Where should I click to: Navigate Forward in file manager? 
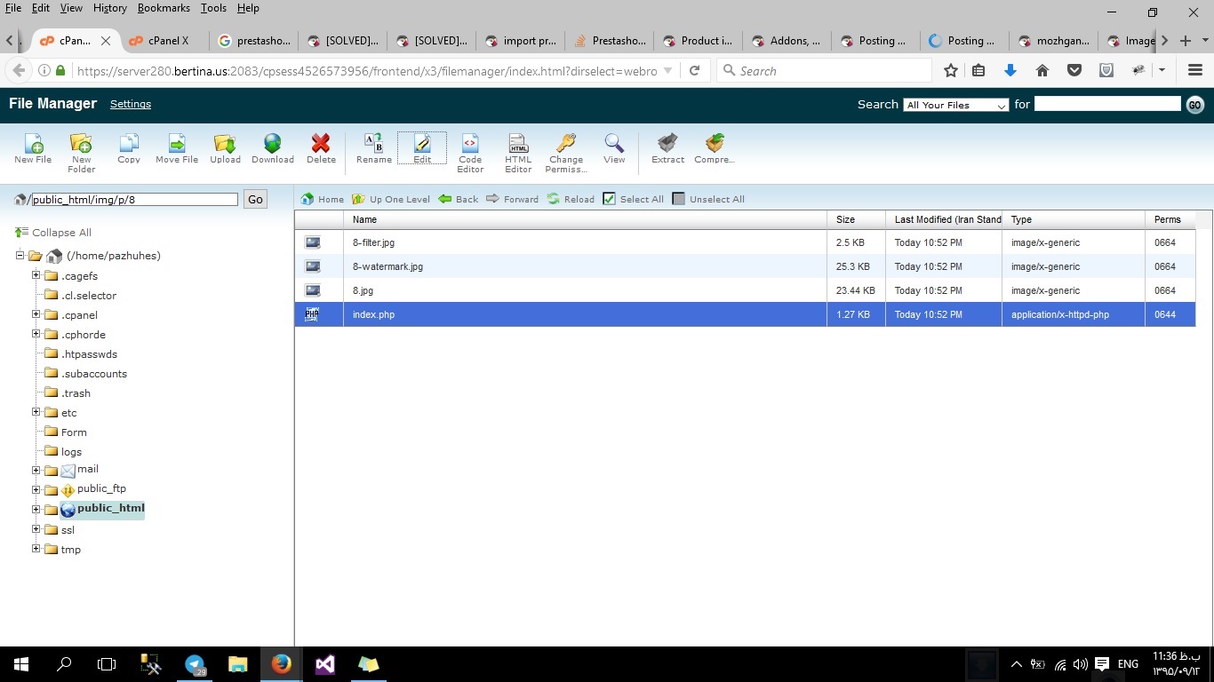click(513, 199)
